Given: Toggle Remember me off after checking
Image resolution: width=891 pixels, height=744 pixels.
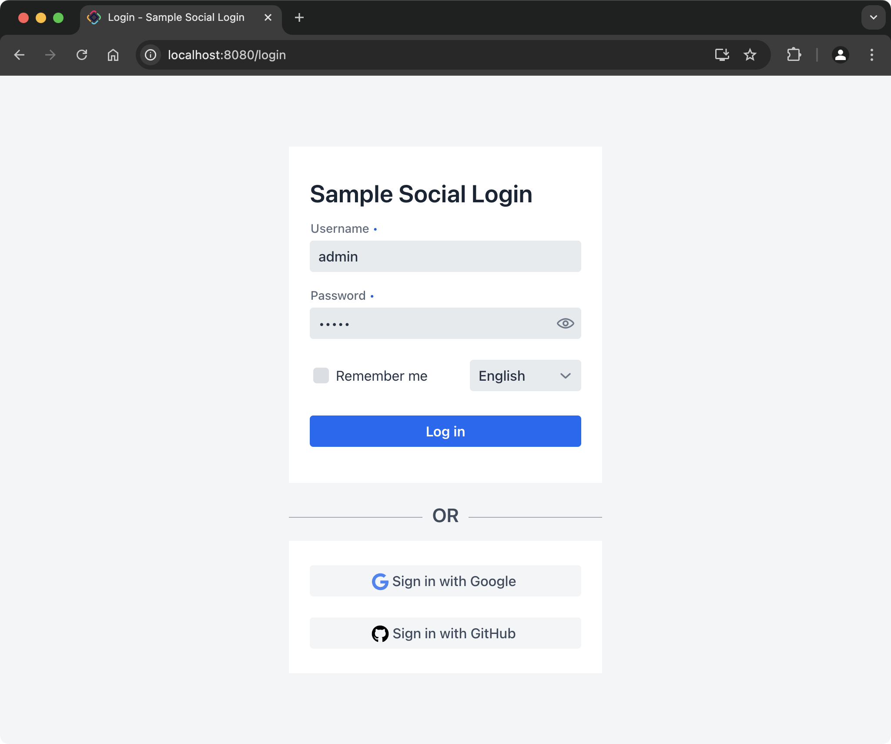Looking at the screenshot, I should tap(321, 375).
